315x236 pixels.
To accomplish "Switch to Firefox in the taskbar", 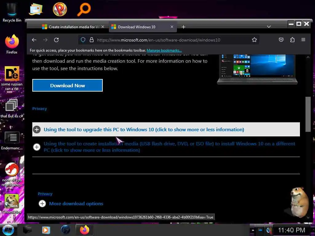I will pos(84,230).
